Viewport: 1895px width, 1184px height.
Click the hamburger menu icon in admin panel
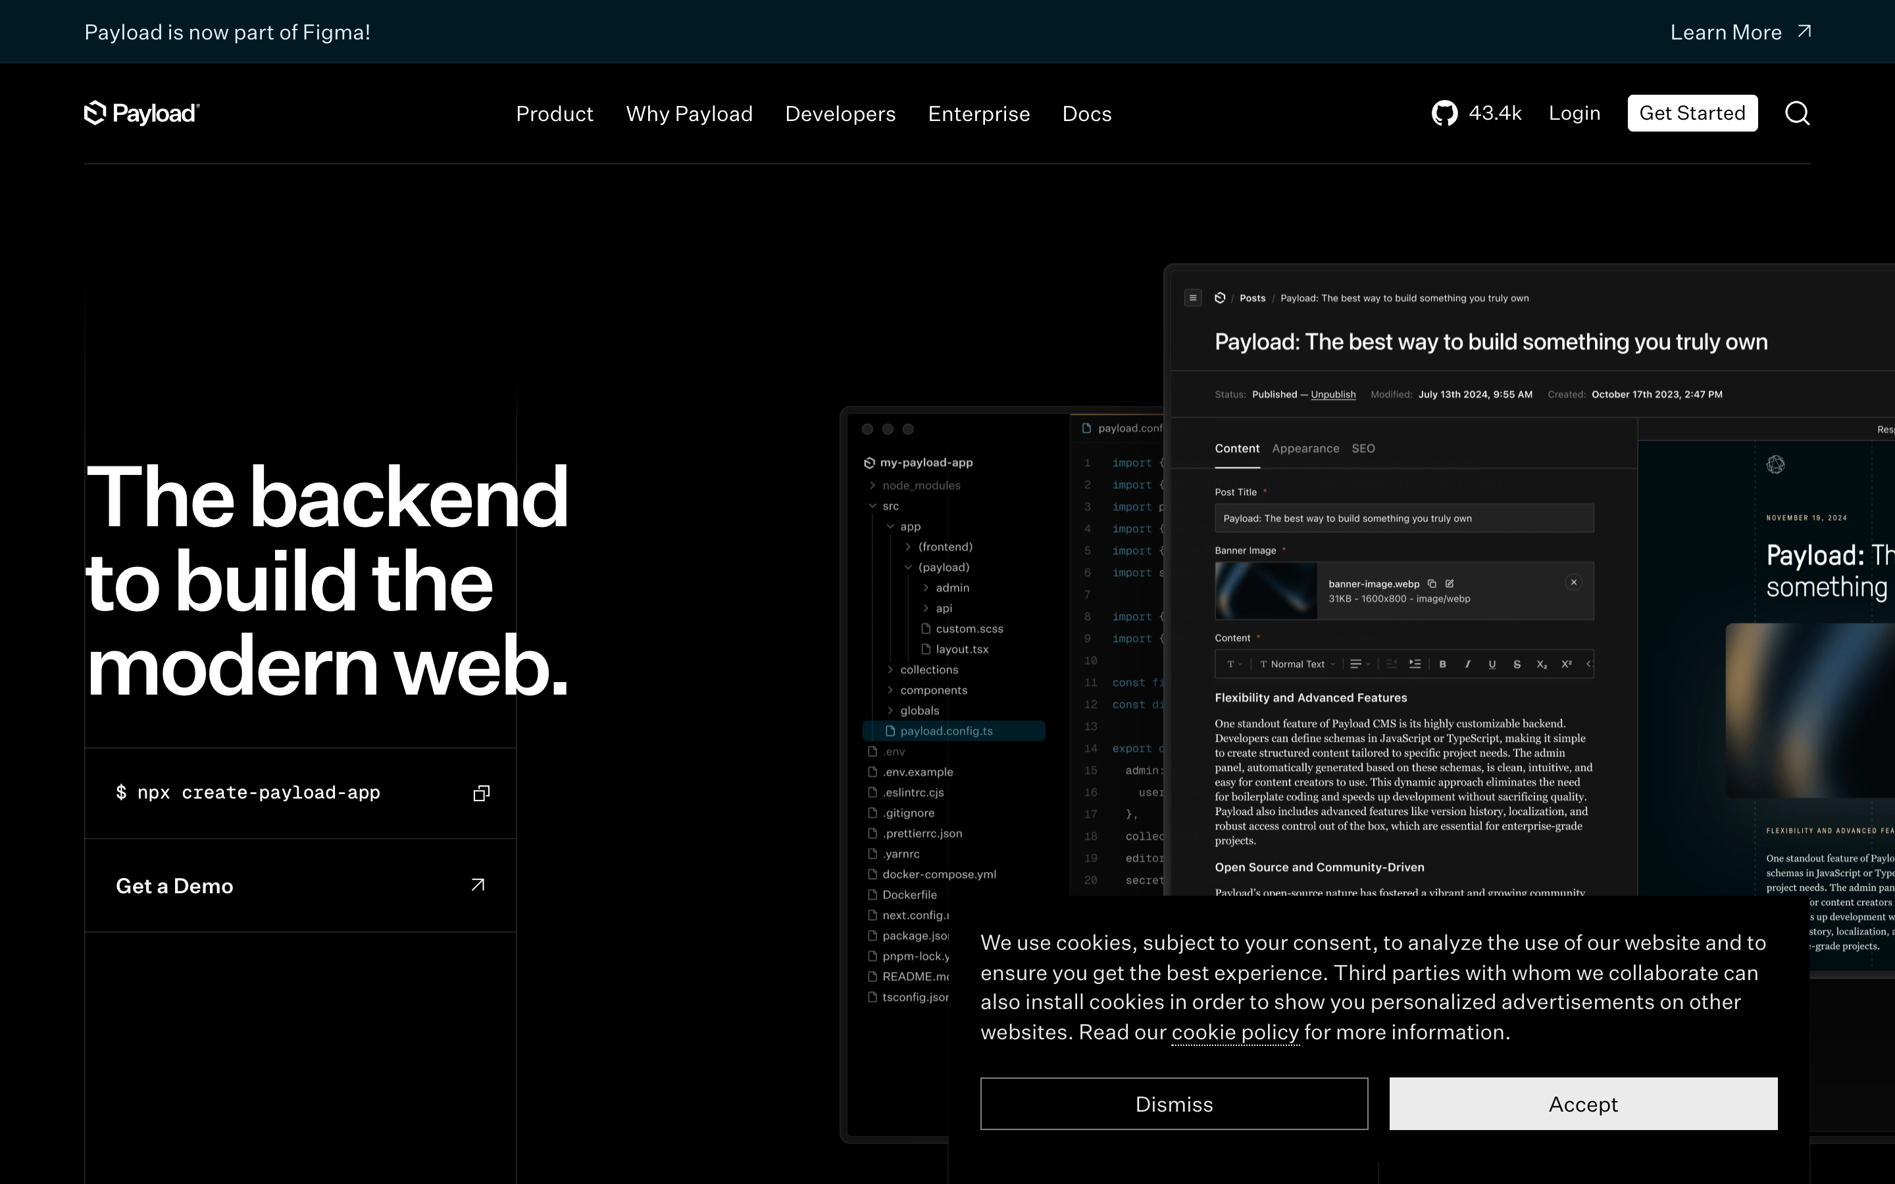(1192, 297)
